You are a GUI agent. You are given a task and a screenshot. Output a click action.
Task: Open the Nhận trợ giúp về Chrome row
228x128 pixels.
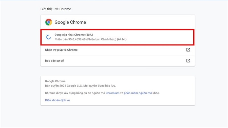(x=118, y=50)
